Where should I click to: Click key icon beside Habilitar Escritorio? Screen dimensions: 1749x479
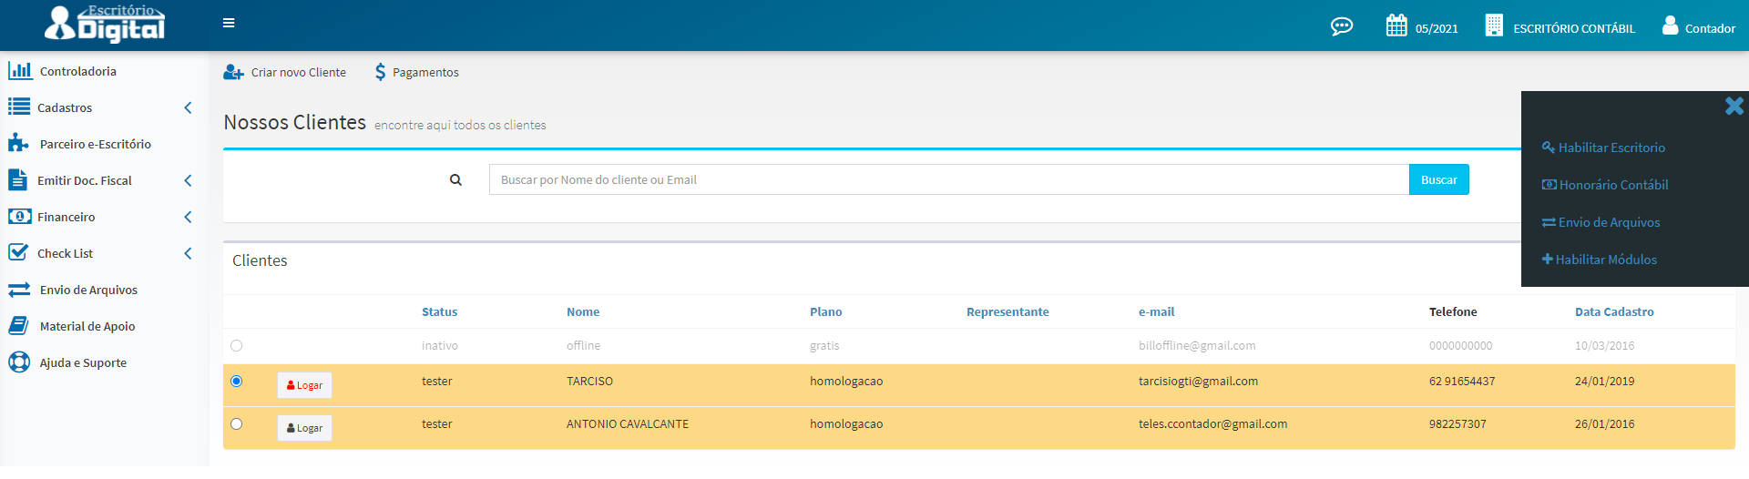pos(1548,148)
